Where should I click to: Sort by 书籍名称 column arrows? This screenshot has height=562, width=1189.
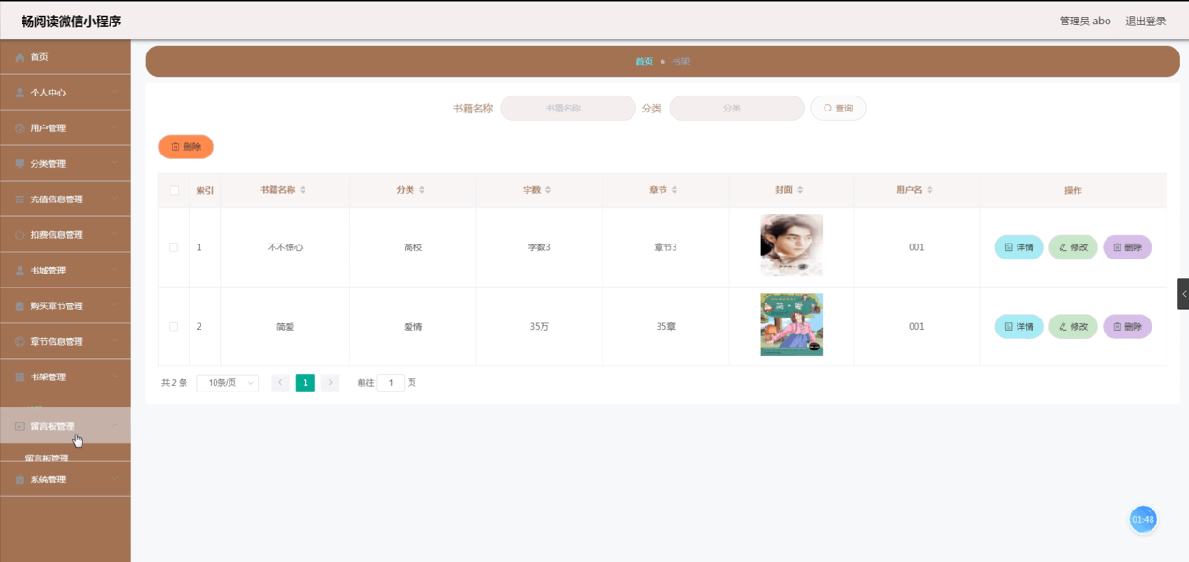click(303, 190)
